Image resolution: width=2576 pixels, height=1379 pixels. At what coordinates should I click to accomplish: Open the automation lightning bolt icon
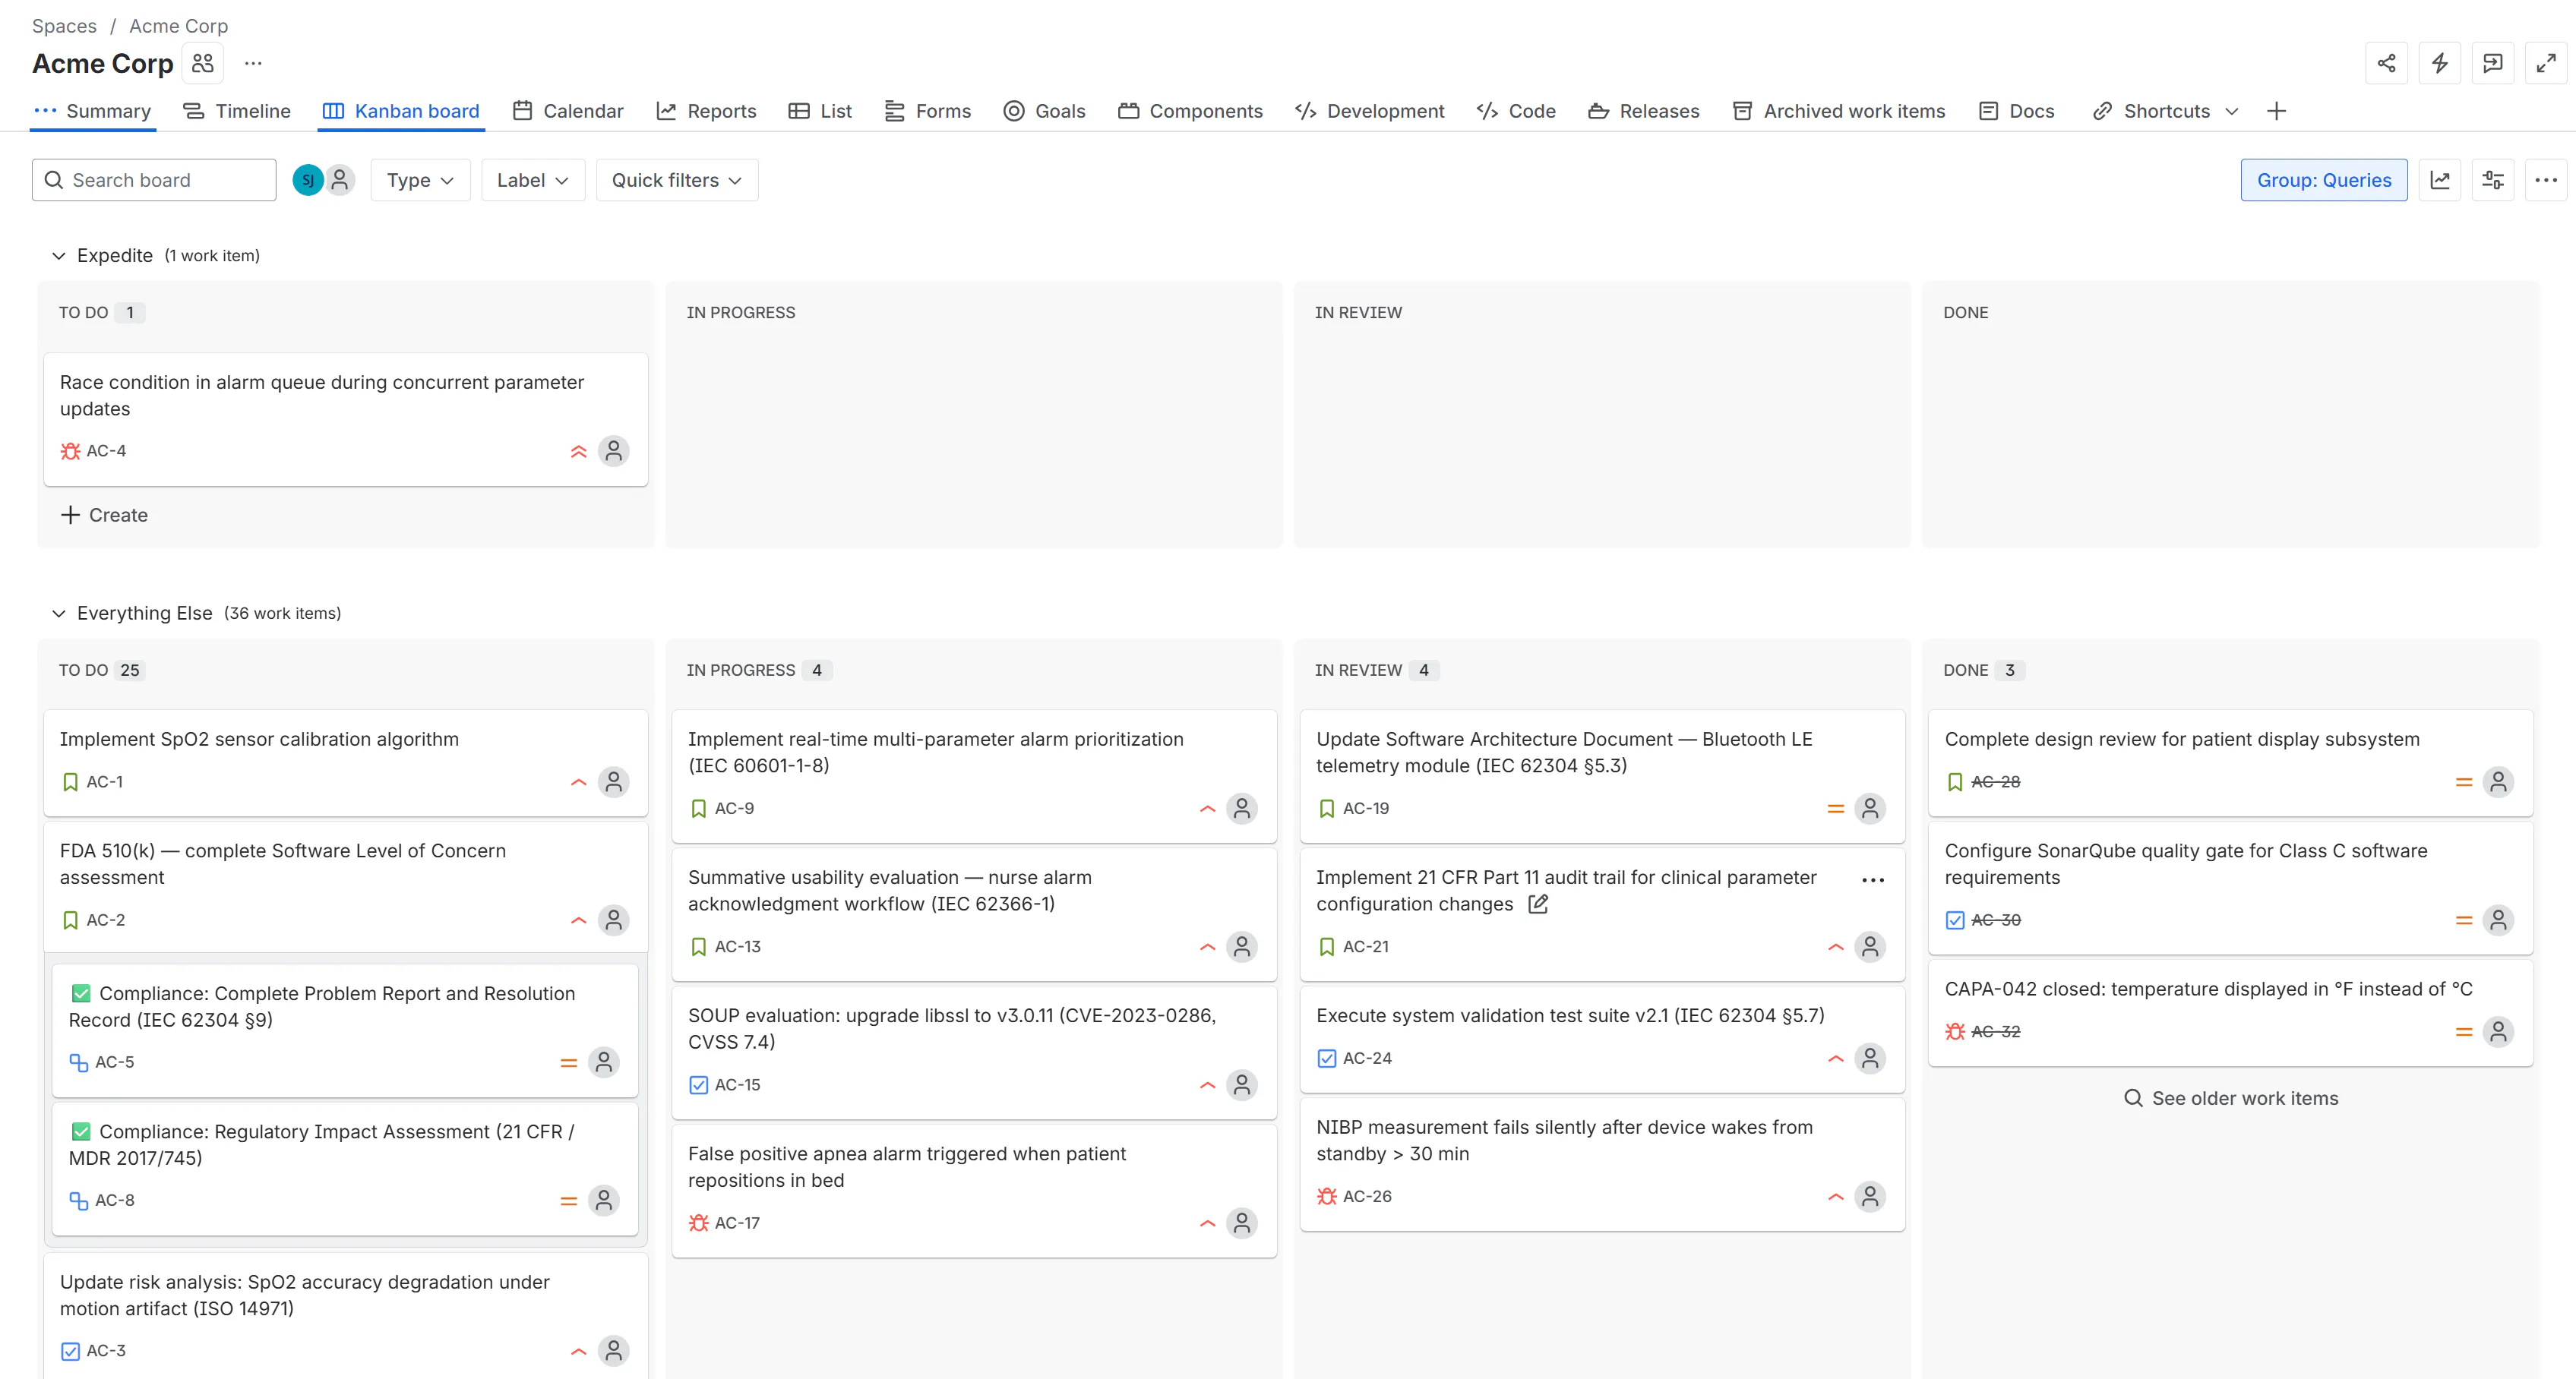pos(2439,63)
